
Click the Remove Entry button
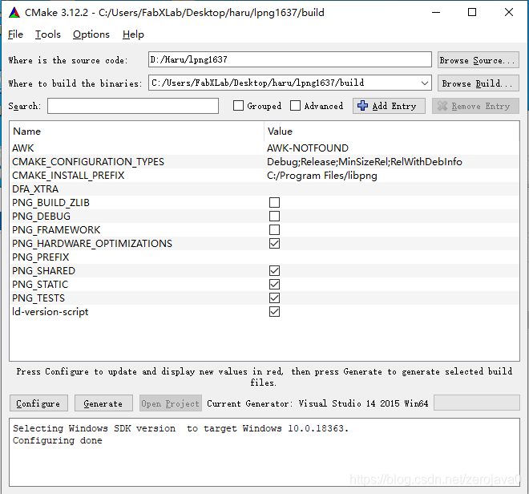[x=475, y=106]
